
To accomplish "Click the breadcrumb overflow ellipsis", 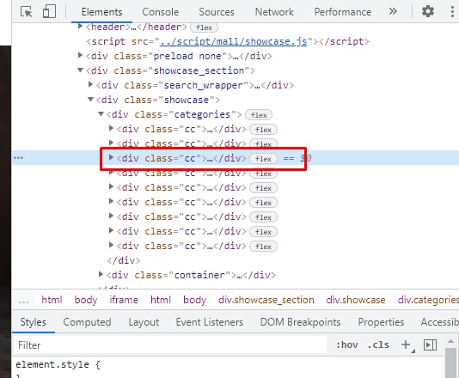I will click(24, 301).
